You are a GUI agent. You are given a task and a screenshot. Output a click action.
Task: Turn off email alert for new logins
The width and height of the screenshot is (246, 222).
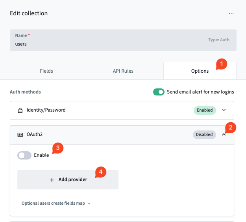pyautogui.click(x=159, y=92)
